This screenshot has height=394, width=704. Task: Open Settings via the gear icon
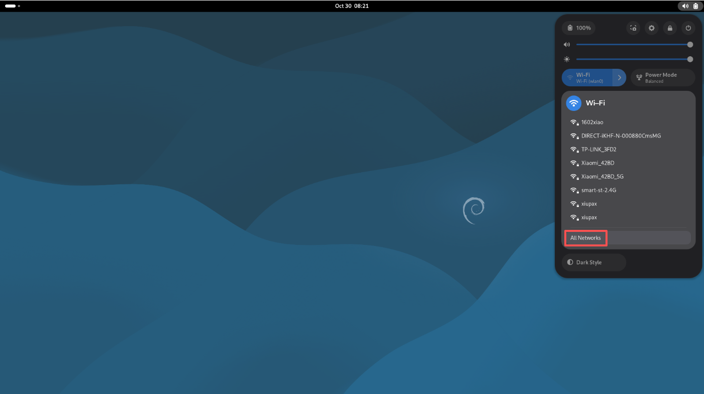[652, 28]
